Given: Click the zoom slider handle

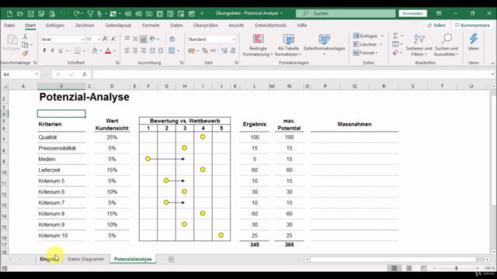Looking at the screenshot, I should click(x=457, y=268).
